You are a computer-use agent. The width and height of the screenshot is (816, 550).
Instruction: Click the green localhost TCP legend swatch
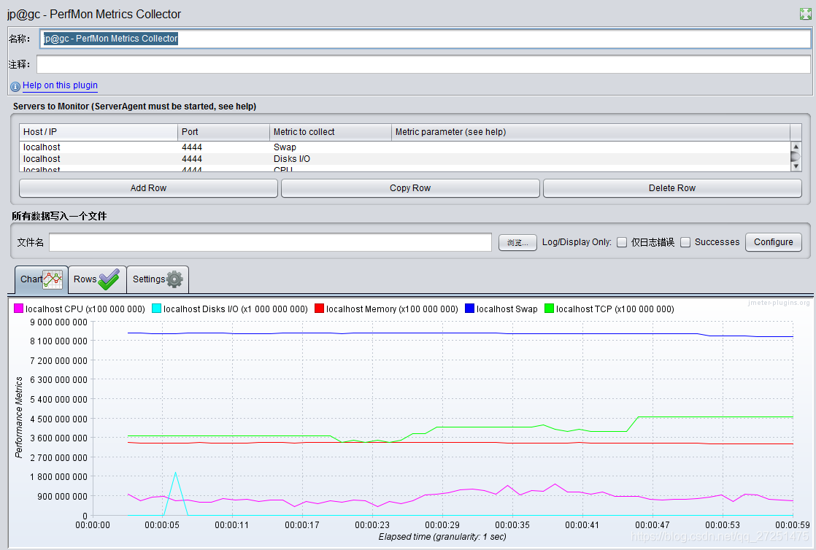pyautogui.click(x=549, y=309)
